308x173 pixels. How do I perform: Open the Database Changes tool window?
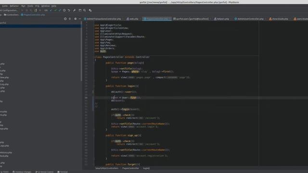[x=22, y=172]
